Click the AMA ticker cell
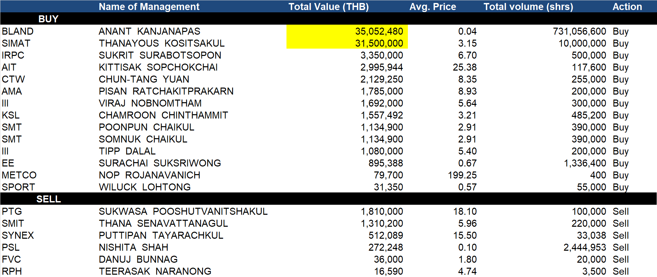 (12, 91)
